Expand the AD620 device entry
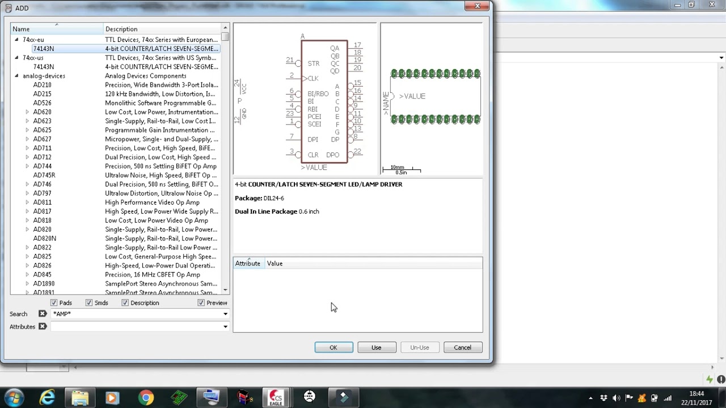The height and width of the screenshot is (408, 726). click(27, 112)
